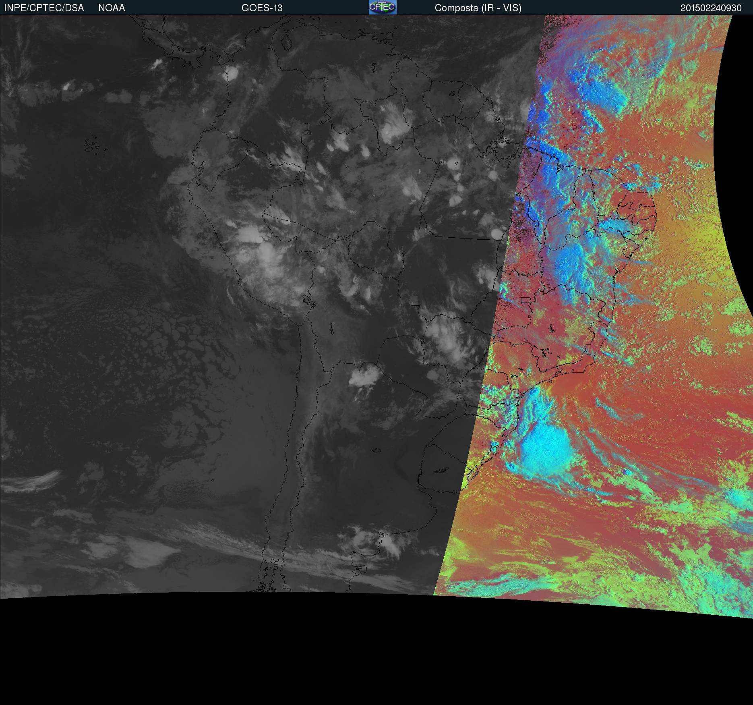This screenshot has height=705, width=753.
Task: Select the small Distrito Federal rectangle in Brazil
Action: 525,300
